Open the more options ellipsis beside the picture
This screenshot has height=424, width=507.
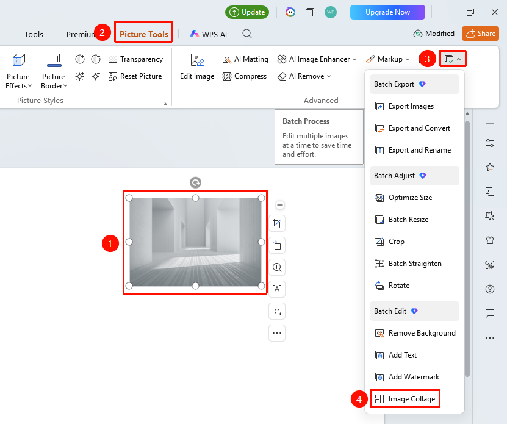(277, 333)
